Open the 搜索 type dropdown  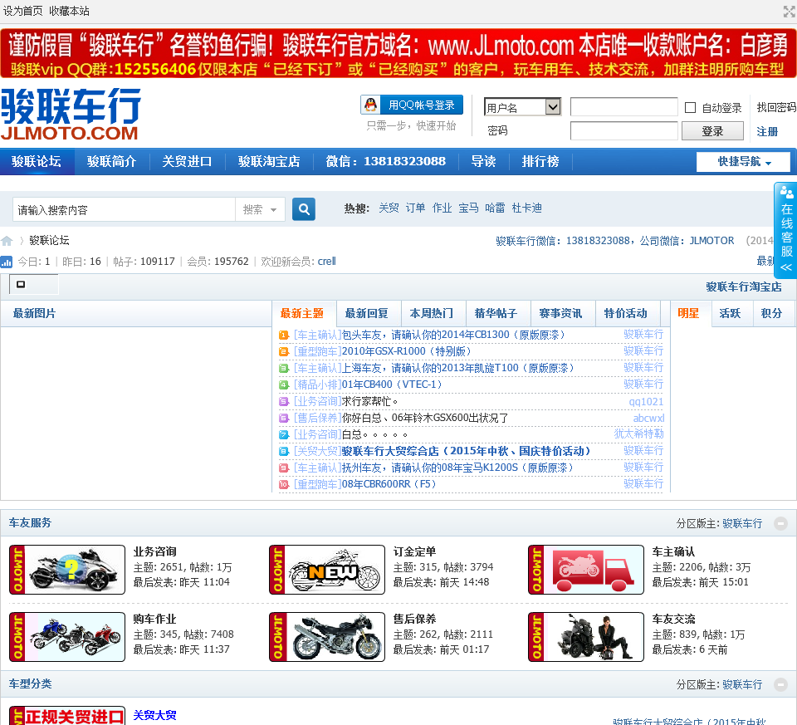(260, 209)
